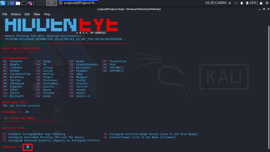The width and height of the screenshot is (270, 152).
Task: Click "[1] Standard Instagram Web Page Phishing"
Action: [x=34, y=134]
